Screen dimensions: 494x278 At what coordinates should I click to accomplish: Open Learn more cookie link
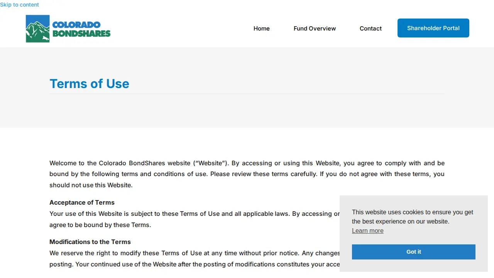[x=368, y=231]
